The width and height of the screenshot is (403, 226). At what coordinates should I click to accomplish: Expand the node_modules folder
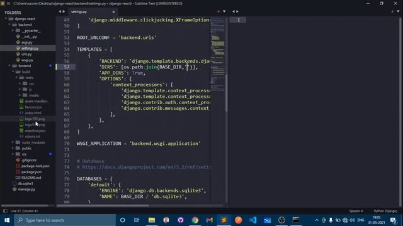(13, 143)
